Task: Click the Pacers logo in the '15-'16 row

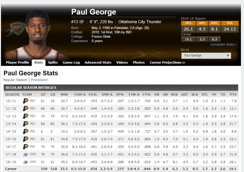Action: (25, 139)
